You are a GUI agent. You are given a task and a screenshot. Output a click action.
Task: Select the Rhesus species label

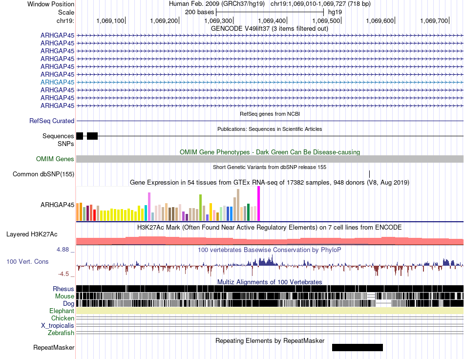coord(63,289)
